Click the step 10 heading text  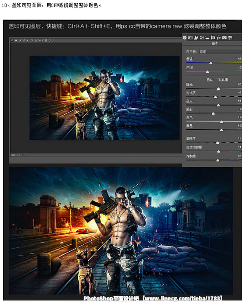pyautogui.click(x=52, y=5)
